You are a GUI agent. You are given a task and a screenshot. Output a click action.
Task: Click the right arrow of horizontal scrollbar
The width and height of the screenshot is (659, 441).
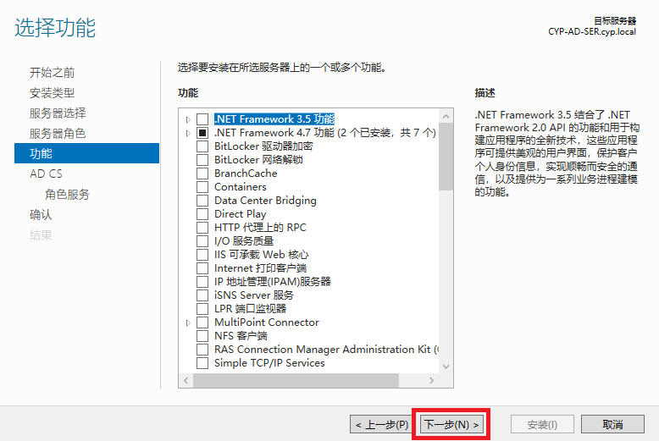[x=432, y=380]
